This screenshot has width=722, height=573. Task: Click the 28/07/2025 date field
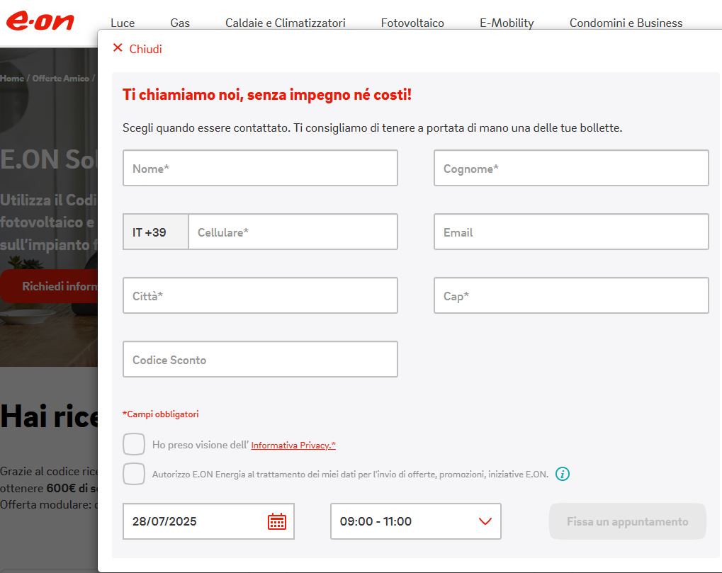pyautogui.click(x=208, y=521)
